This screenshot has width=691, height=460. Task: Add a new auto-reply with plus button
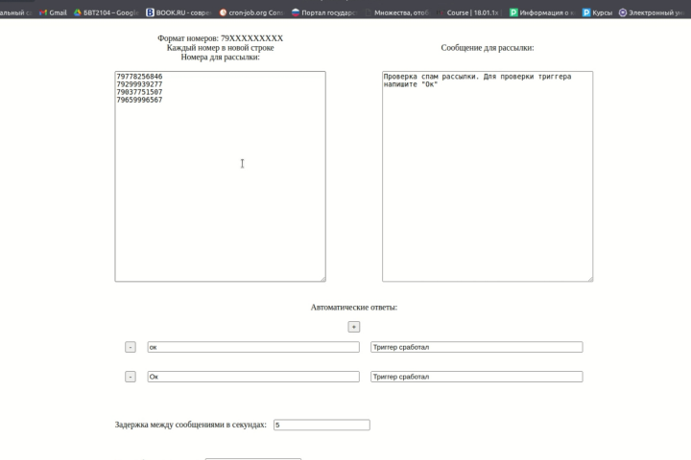pos(354,327)
